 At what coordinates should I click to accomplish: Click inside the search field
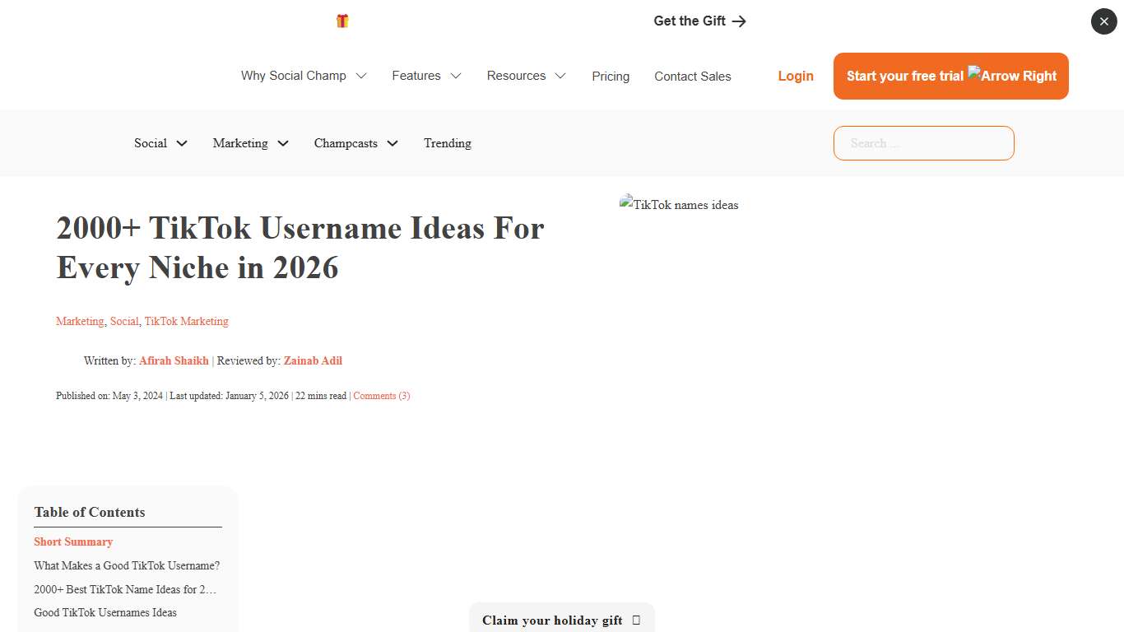[x=923, y=143]
